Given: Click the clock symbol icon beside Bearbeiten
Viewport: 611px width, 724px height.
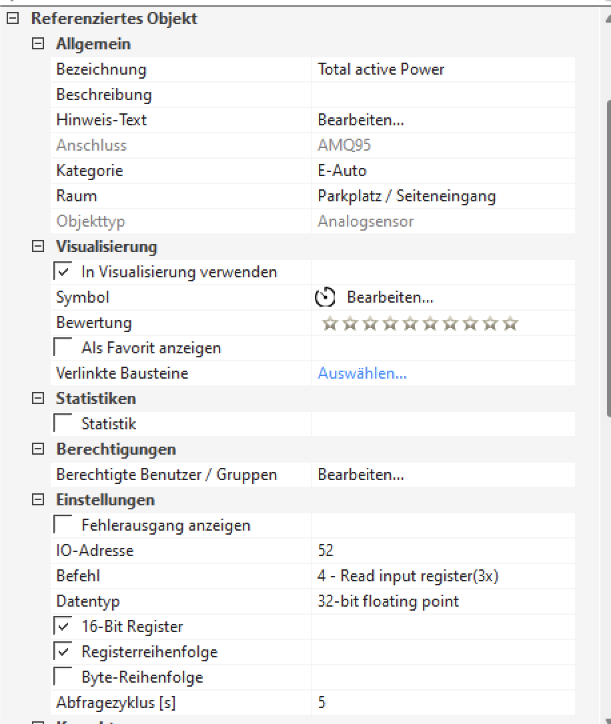Looking at the screenshot, I should click(x=324, y=297).
